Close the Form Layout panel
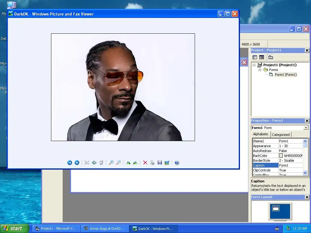The width and height of the screenshot is (311, 233). coord(307,197)
